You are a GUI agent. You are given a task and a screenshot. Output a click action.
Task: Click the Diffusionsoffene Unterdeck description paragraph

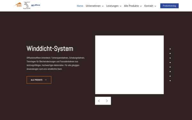(56, 63)
